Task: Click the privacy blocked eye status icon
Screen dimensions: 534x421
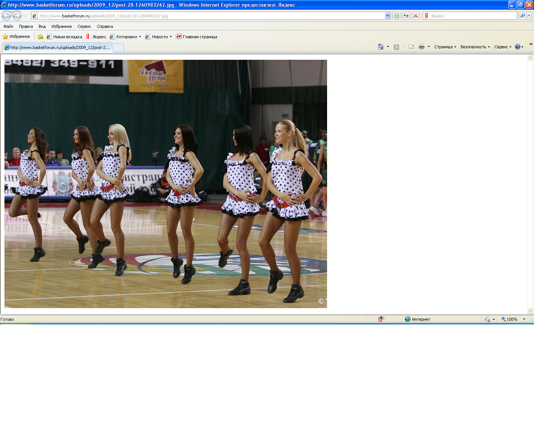Action: pyautogui.click(x=381, y=319)
